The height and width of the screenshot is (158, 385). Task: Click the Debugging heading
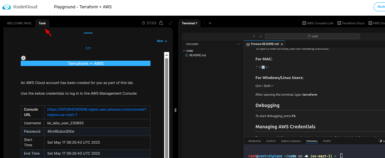click(267, 105)
